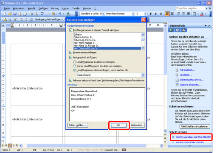Click the OK button in Adressblock dialog
The width and height of the screenshot is (217, 153).
118,125
